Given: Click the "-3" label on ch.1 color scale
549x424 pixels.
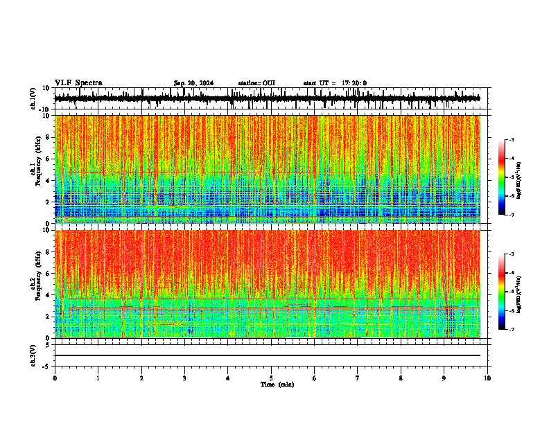Looking at the screenshot, I should 511,139.
